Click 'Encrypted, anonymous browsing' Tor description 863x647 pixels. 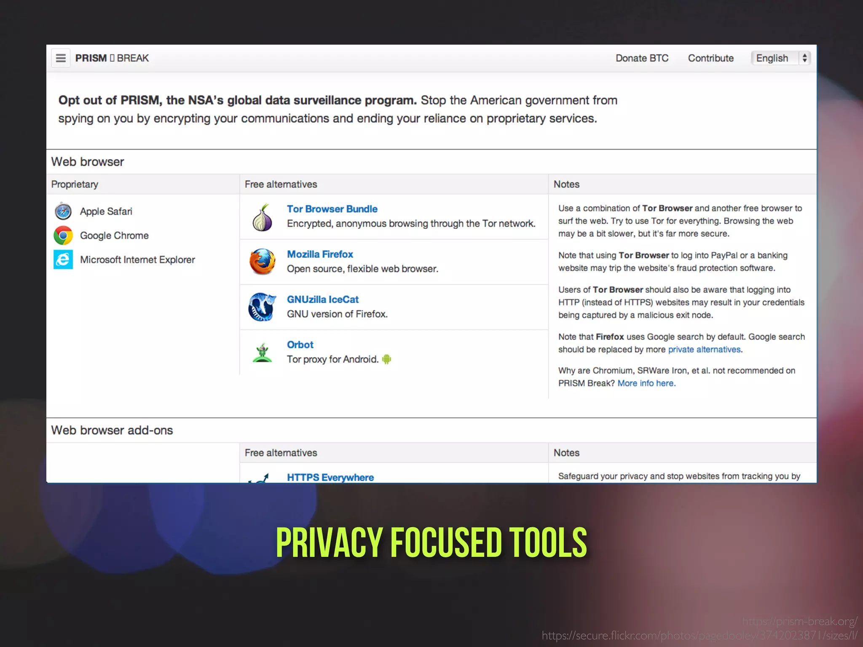coord(411,224)
